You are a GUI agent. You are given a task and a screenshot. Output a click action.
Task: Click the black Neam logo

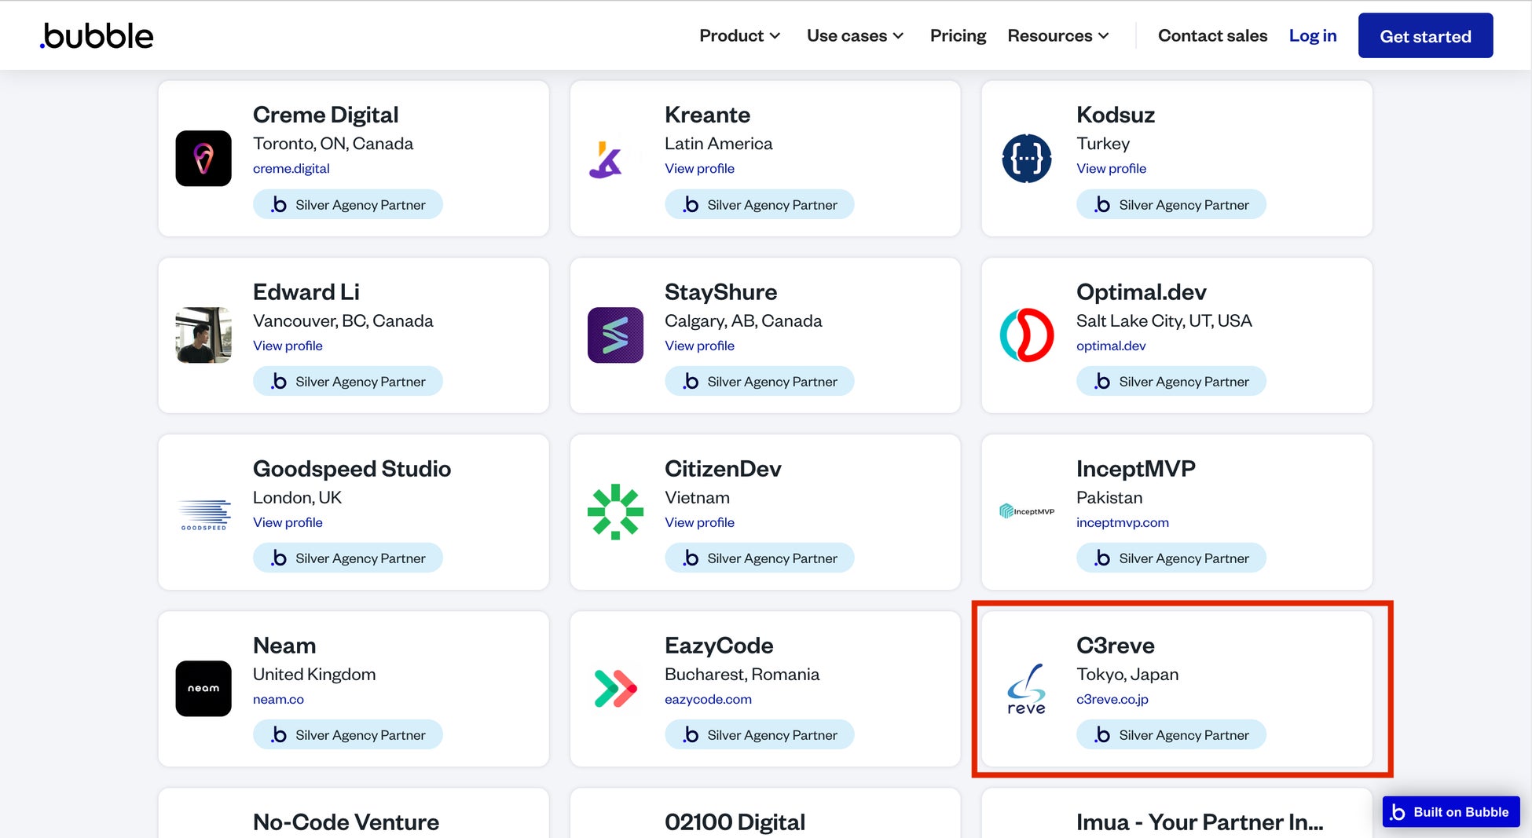click(203, 689)
